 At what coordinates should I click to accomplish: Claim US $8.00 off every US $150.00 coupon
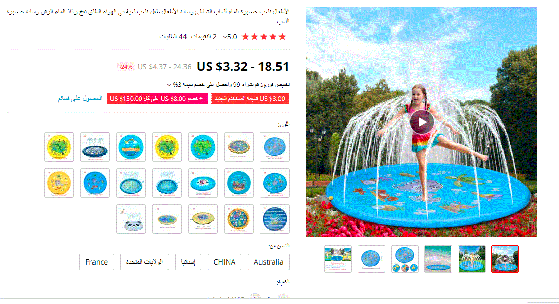click(157, 98)
